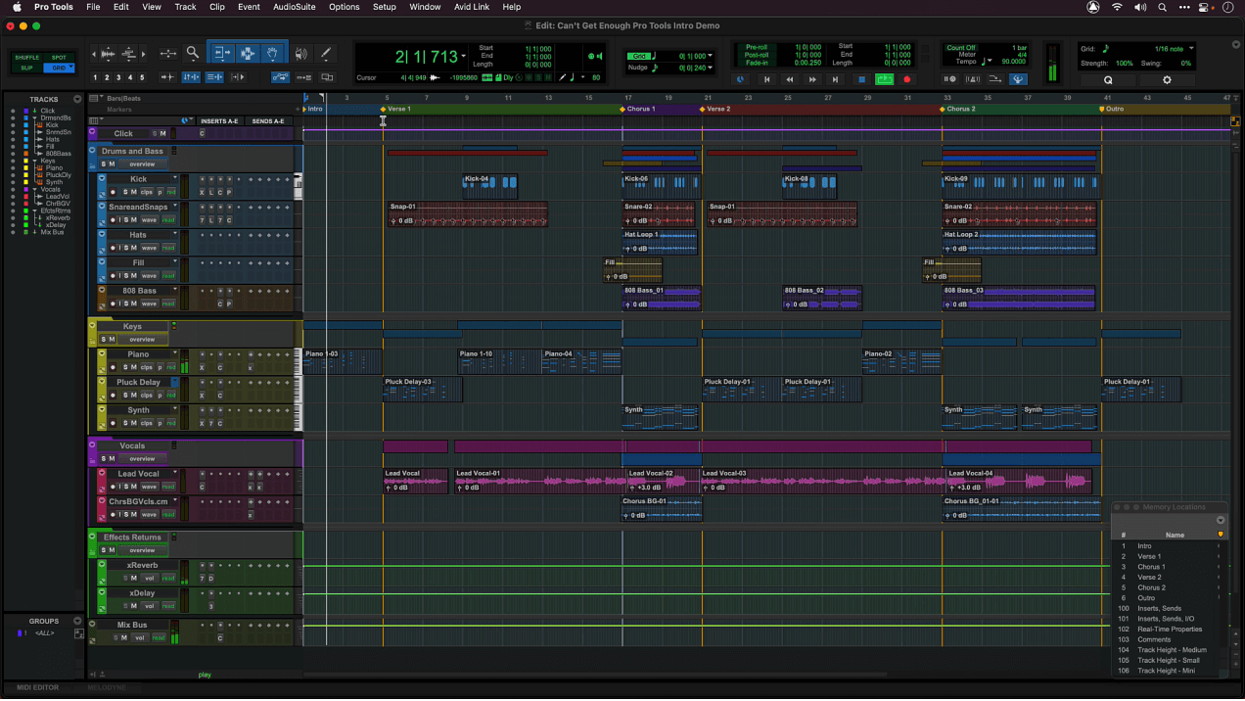Open the Grid value dropdown arrow
The height and width of the screenshot is (701, 1245).
click(x=1191, y=49)
